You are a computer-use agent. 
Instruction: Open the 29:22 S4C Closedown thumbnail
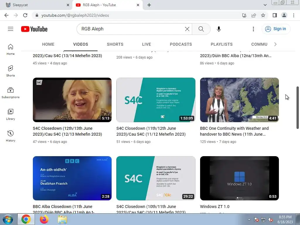[x=156, y=178]
